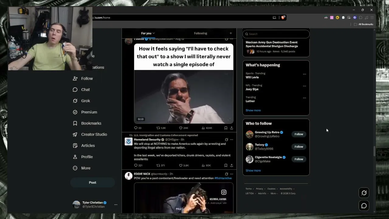The width and height of the screenshot is (389, 219).
Task: Follow Cigarette Nostalgia
Action: point(299,159)
